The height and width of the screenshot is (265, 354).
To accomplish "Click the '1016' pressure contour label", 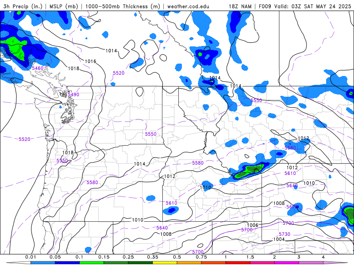I will [x=91, y=61].
